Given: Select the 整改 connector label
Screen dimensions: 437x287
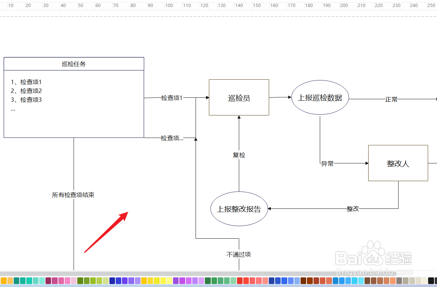Looking at the screenshot, I should click(x=352, y=208).
